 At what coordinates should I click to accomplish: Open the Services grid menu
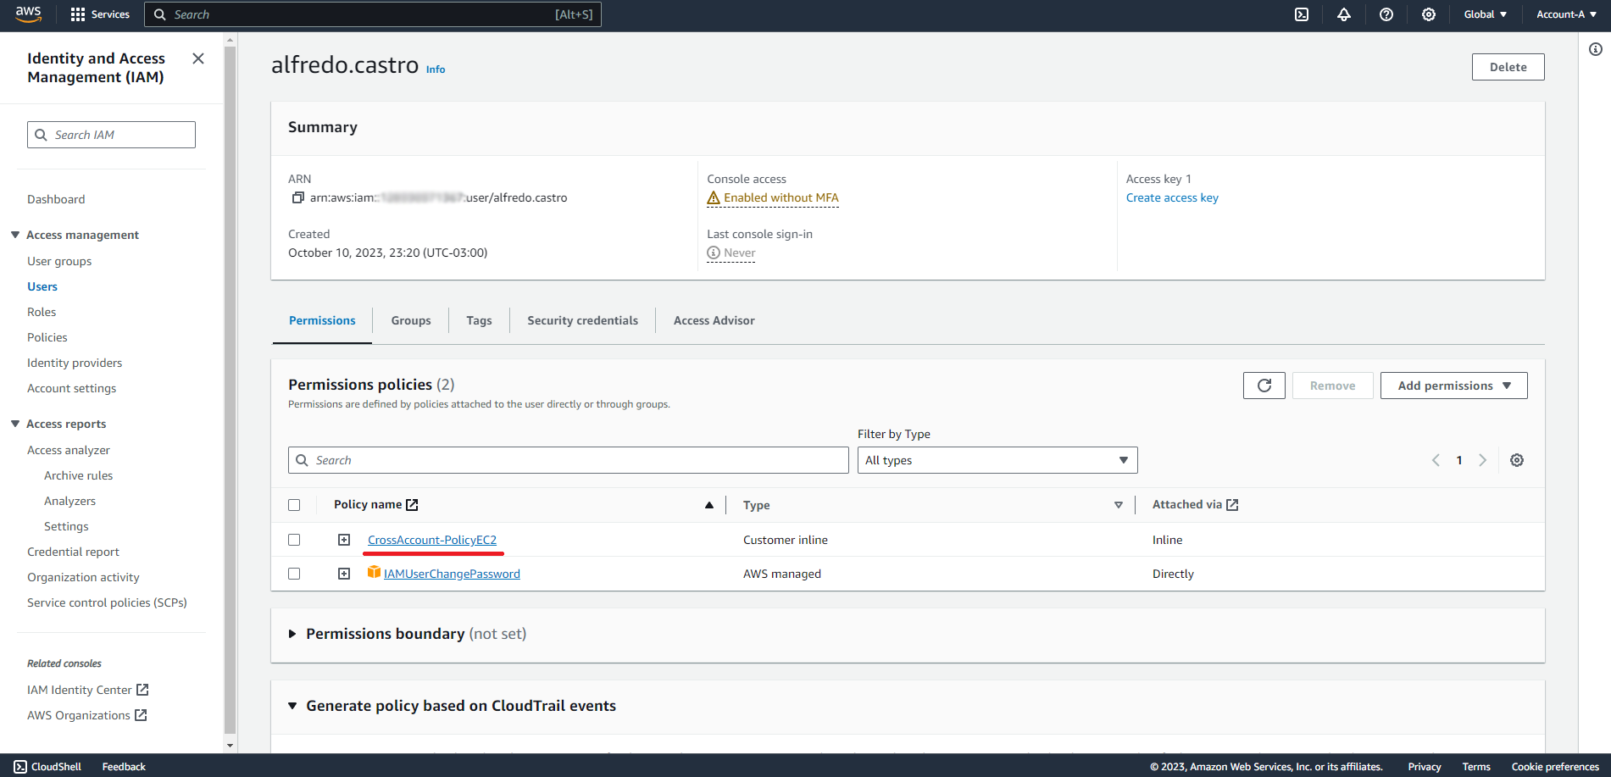tap(100, 14)
